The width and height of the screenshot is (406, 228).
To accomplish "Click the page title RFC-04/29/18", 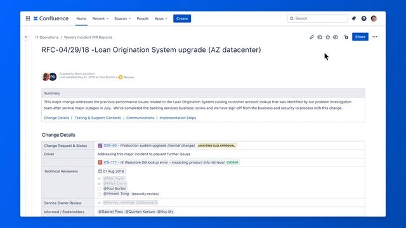I will point(151,49).
